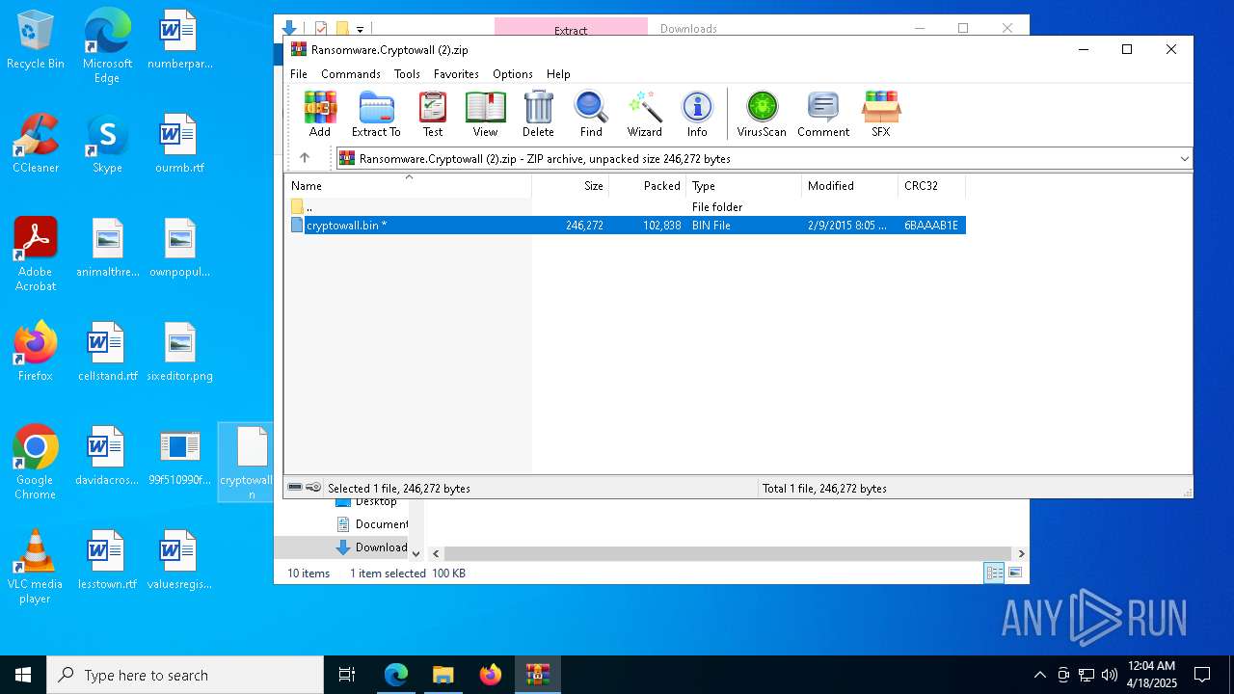Click the Windows Start button
Viewport: 1234px width, 694px height.
click(x=23, y=675)
